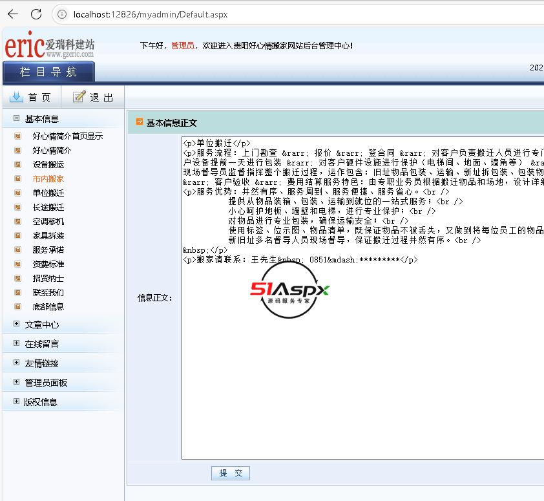Click inside the 信息正文 text area
The image size is (544, 501).
[x=362, y=356]
